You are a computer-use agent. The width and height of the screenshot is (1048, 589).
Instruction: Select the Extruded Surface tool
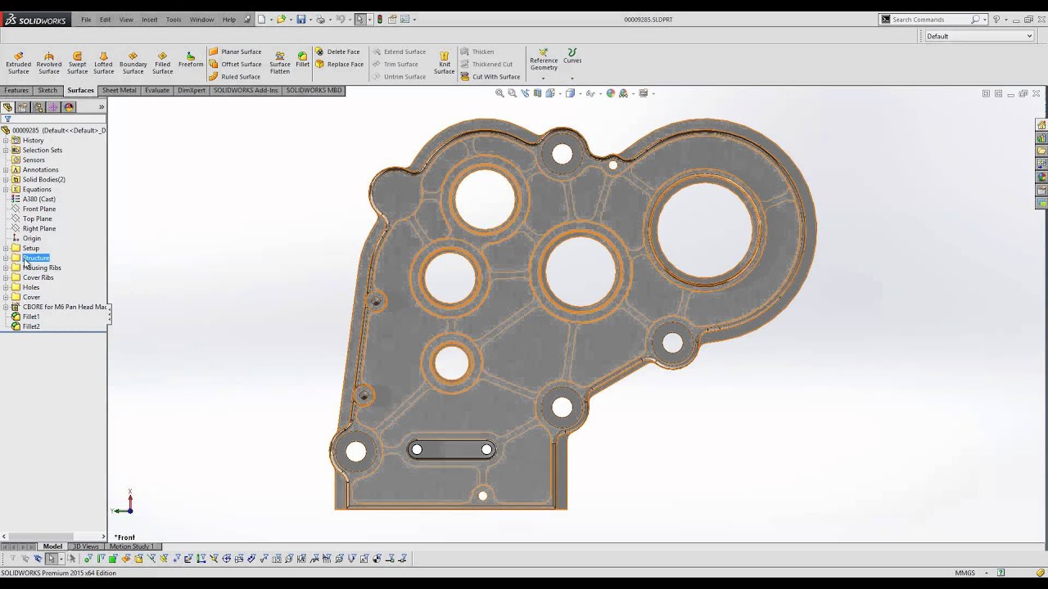pyautogui.click(x=18, y=62)
